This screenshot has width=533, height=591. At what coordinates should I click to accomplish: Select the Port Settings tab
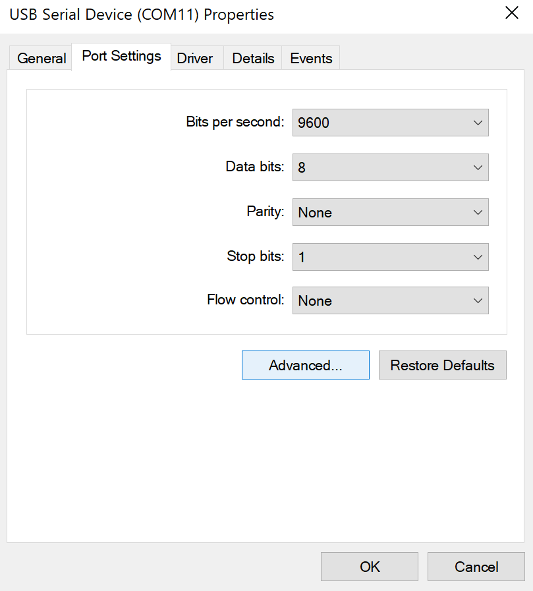click(x=121, y=56)
